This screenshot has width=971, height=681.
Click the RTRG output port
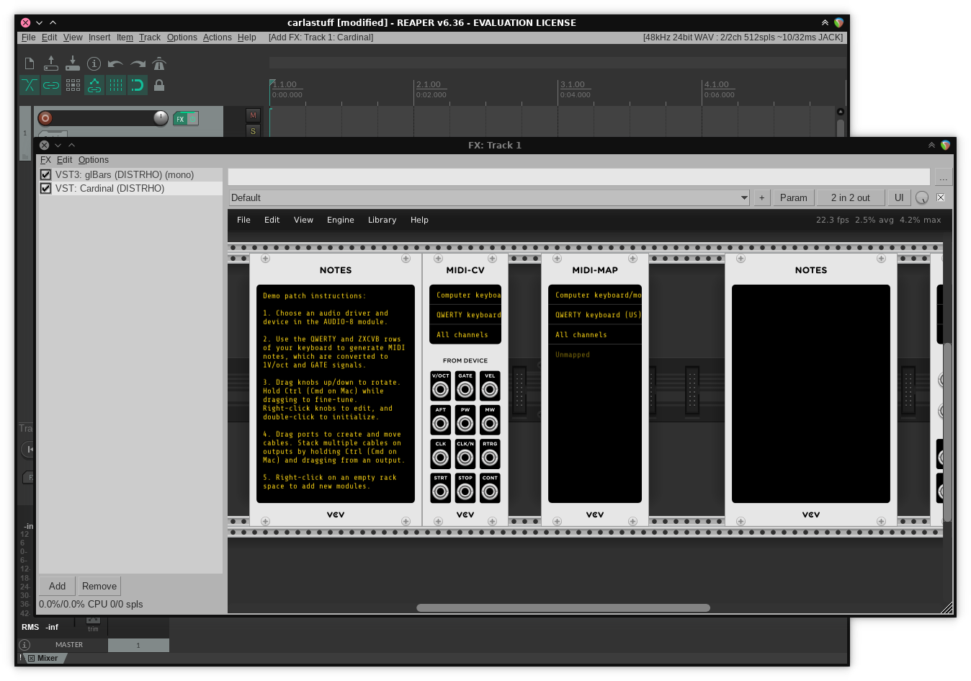490,457
